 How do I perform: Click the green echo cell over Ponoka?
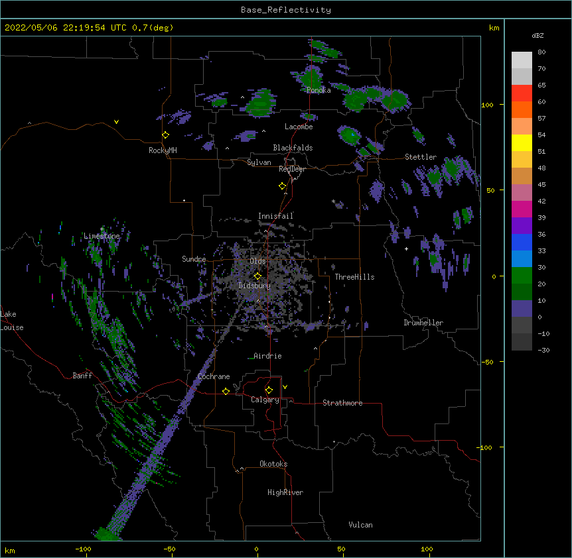[x=311, y=78]
